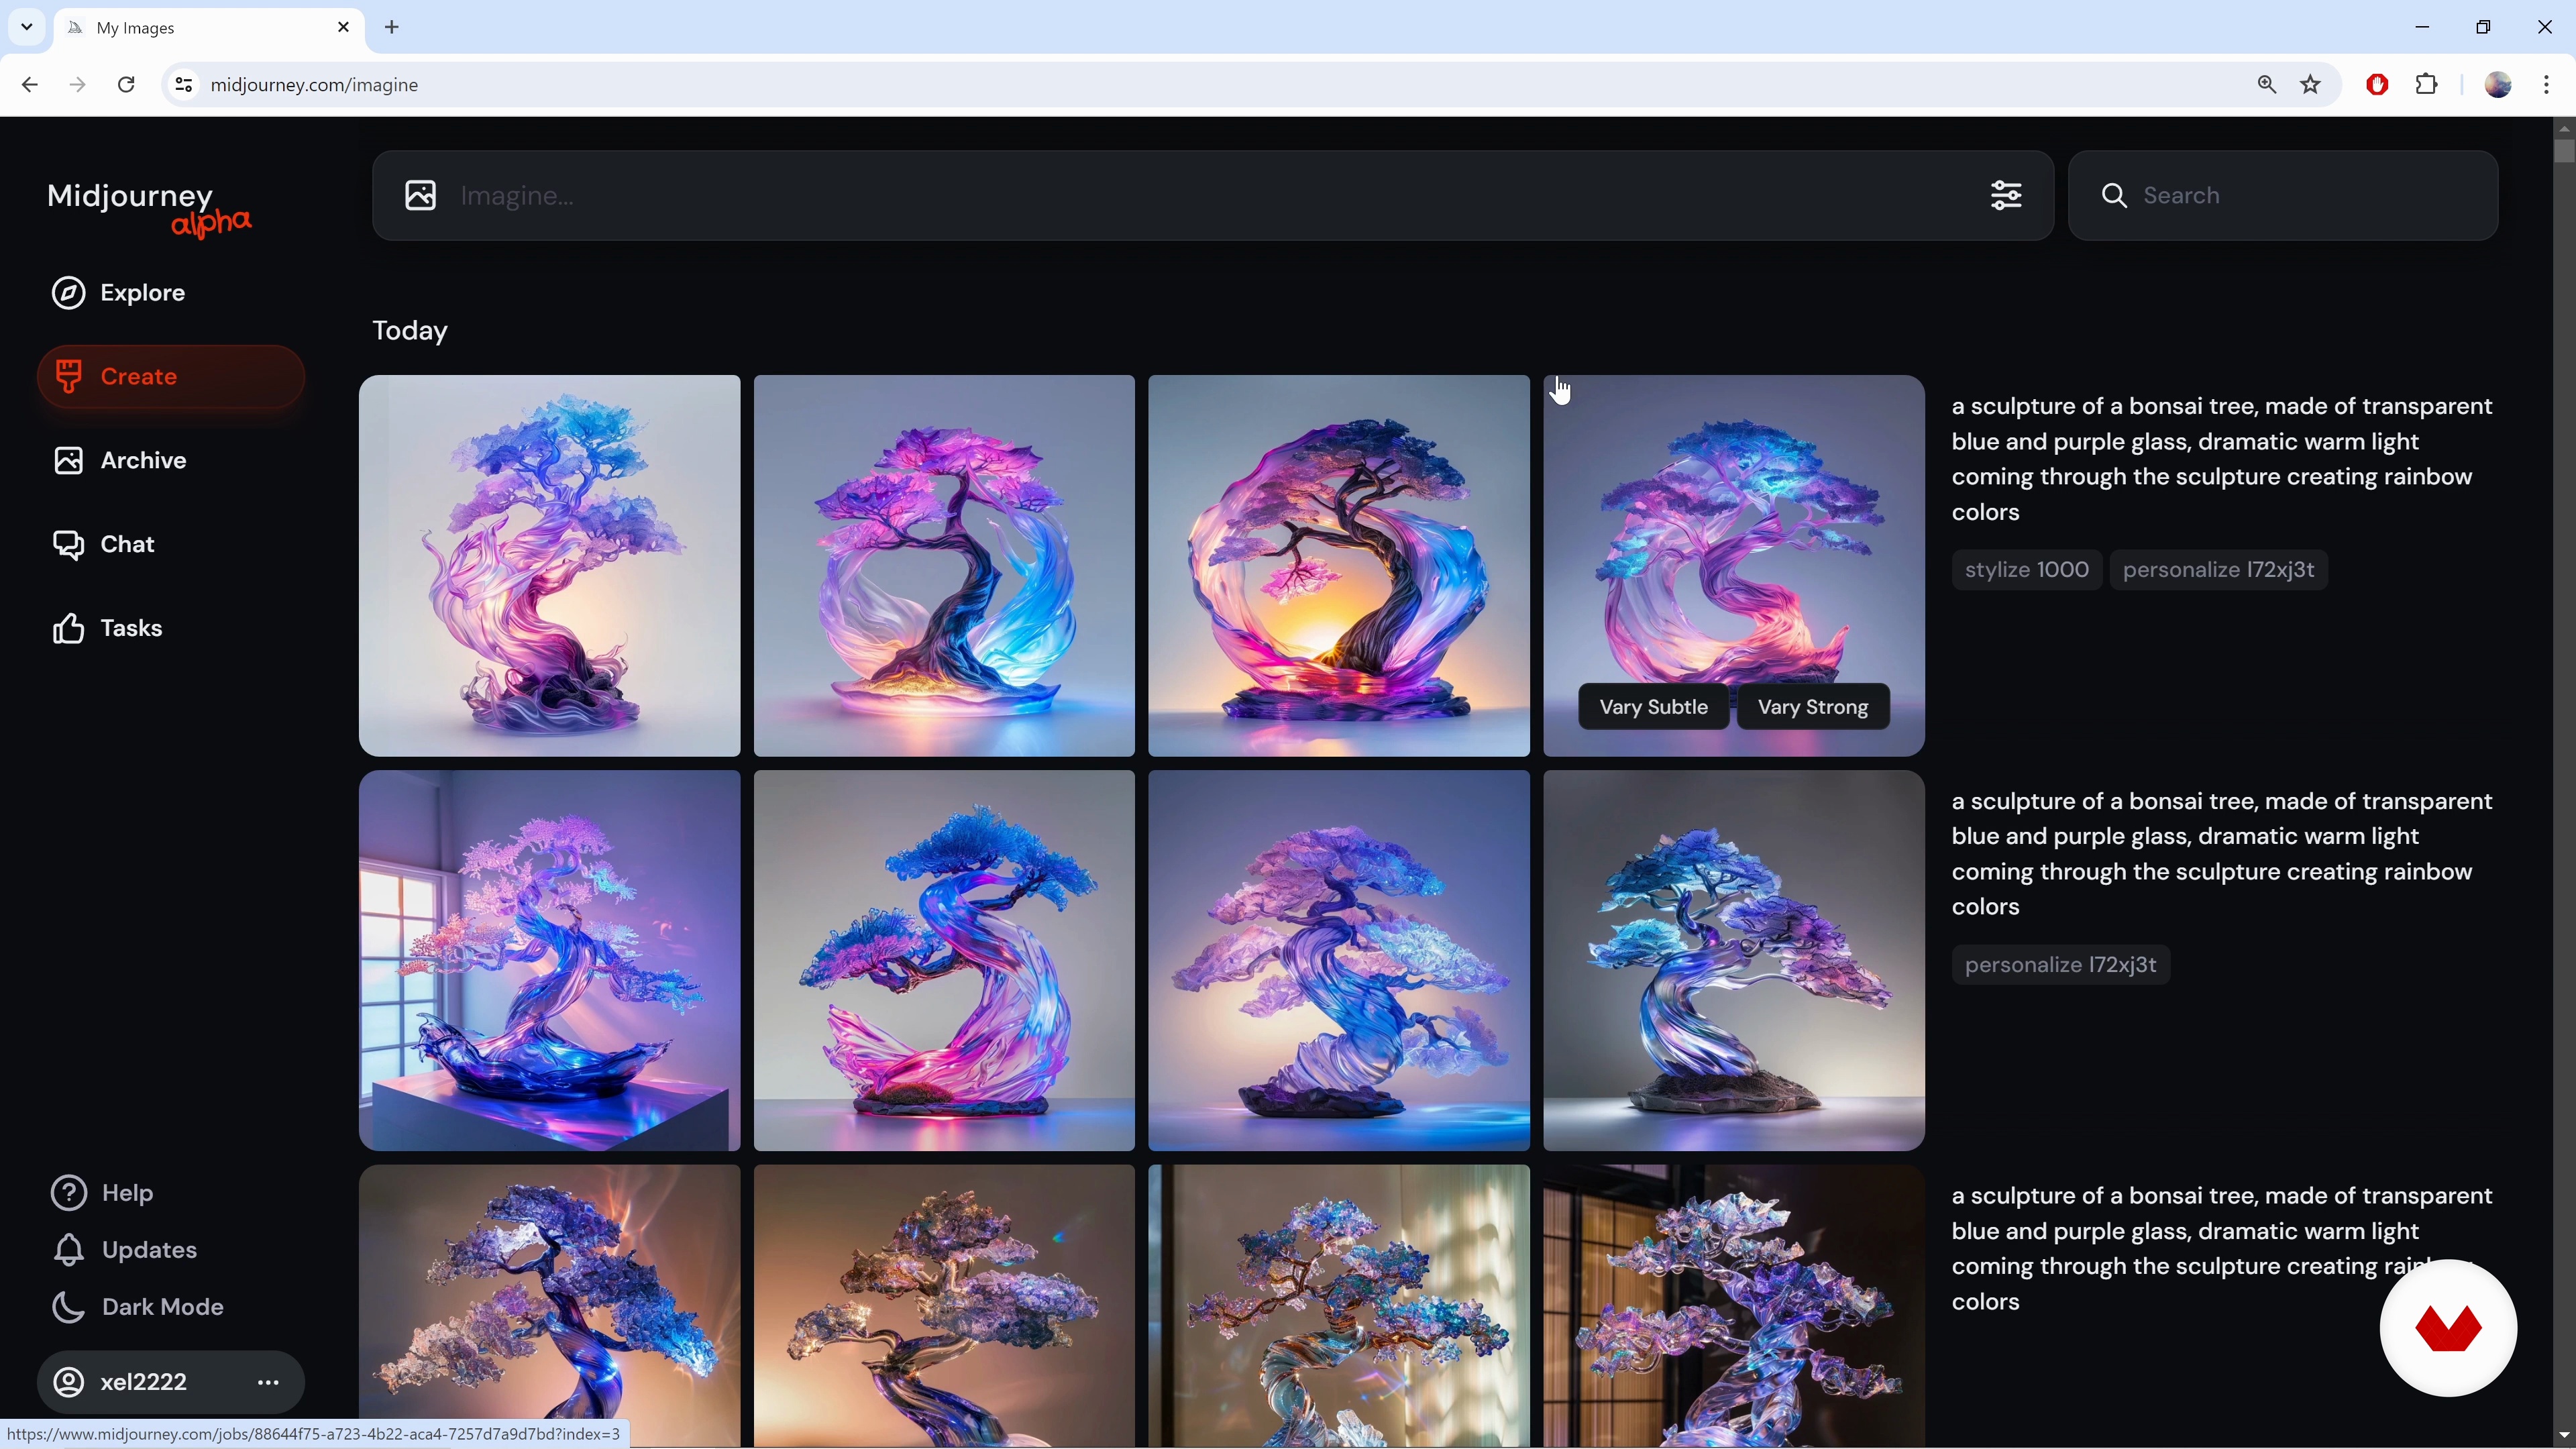
Task: Click Vary Strong on hovered image
Action: click(x=1813, y=708)
